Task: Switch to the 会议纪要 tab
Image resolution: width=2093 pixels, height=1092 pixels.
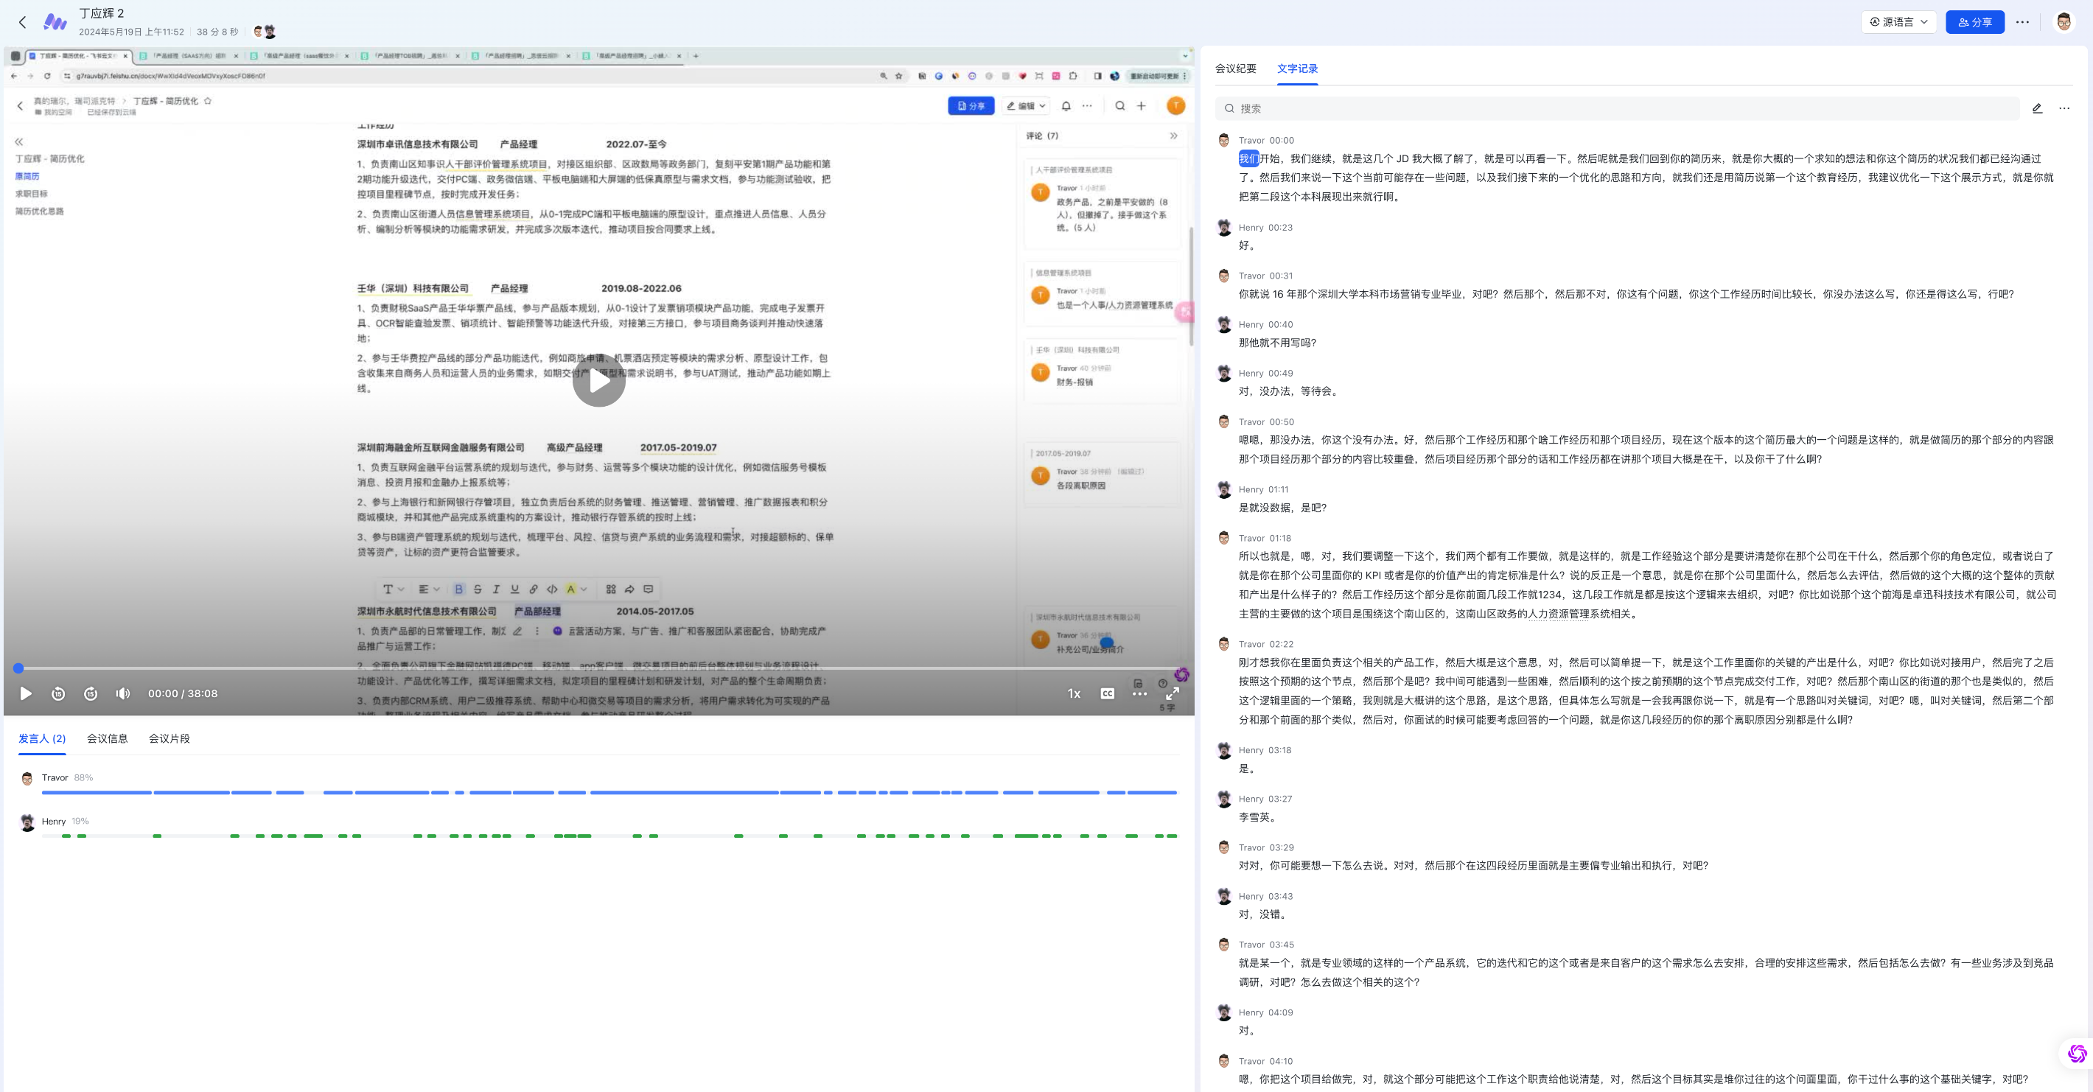Action: 1235,69
